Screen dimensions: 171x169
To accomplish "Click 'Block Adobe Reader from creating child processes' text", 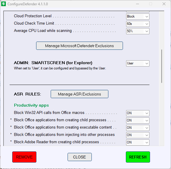I will click(57, 142).
